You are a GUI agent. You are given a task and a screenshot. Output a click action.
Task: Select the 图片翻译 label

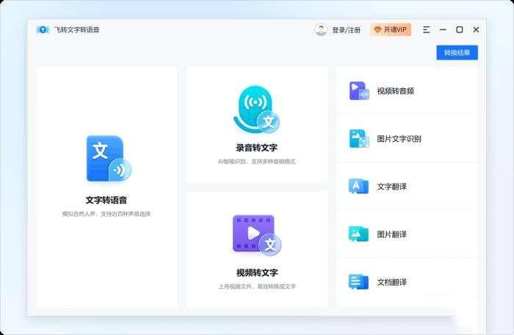pos(391,234)
